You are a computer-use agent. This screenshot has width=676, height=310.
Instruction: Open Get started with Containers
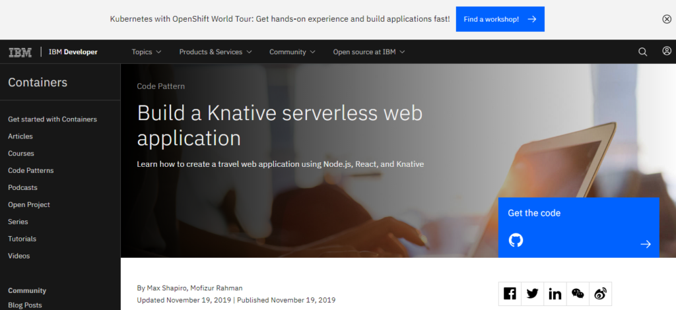[52, 119]
